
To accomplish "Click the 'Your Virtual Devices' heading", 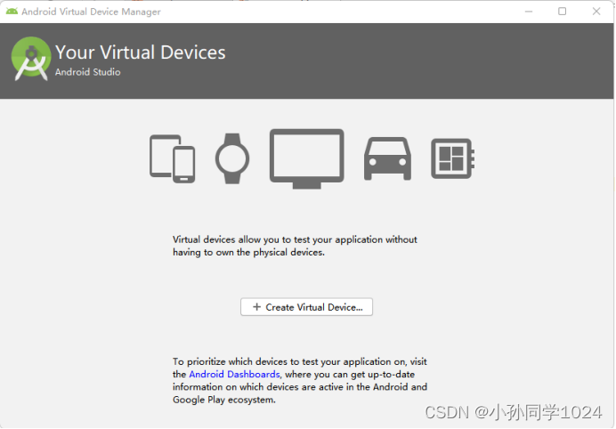I will pos(141,53).
